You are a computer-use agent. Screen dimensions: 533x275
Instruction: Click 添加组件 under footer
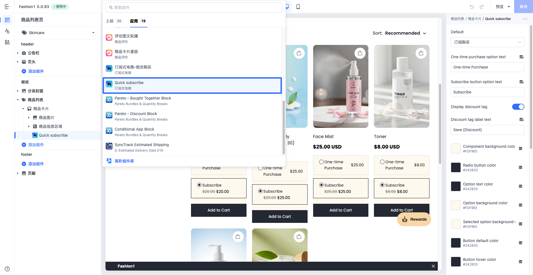[33, 164]
